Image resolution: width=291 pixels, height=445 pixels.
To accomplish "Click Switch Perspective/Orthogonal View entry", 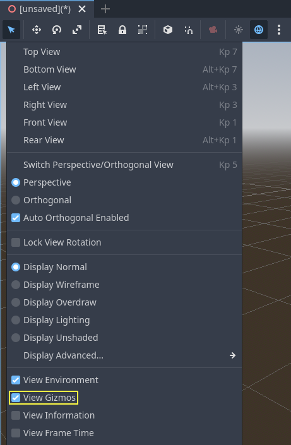I will point(124,165).
